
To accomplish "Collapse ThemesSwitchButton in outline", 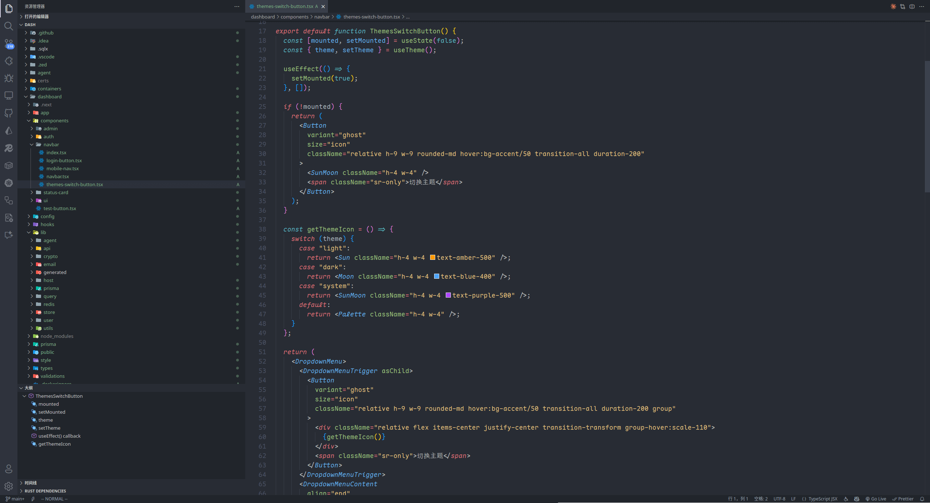I will point(24,396).
